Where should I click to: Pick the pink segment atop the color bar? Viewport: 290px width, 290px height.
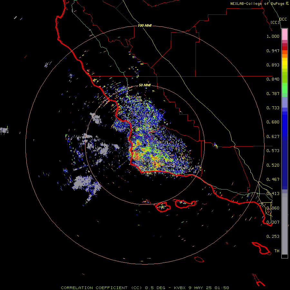pos(285,34)
